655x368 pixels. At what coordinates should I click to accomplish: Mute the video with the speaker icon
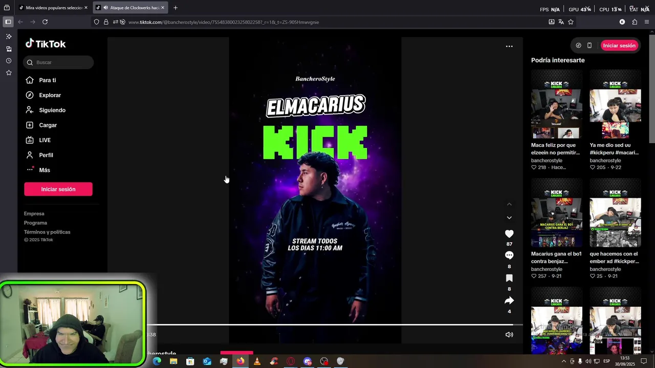click(x=509, y=335)
